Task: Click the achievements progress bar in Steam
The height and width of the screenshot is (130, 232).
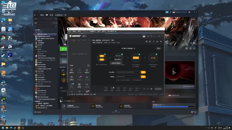Action: tap(174, 107)
